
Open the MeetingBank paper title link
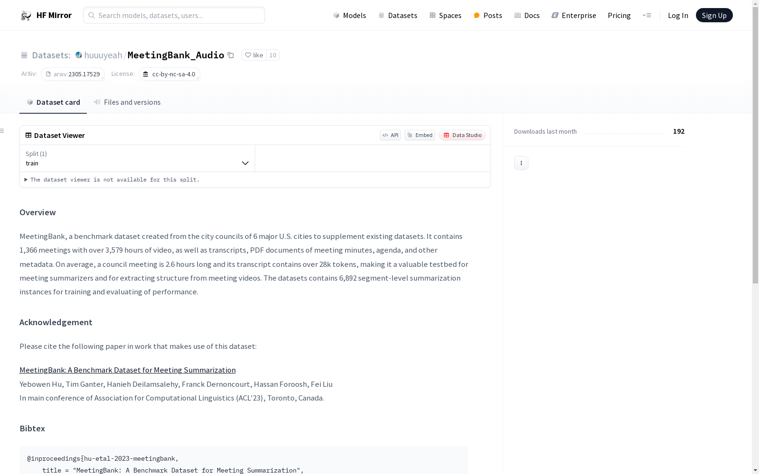pos(128,370)
